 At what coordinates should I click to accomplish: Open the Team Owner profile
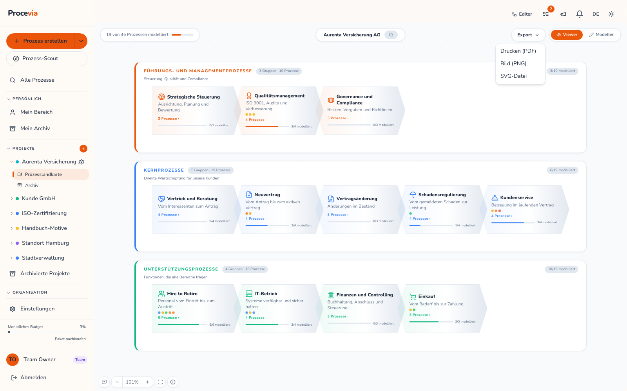tap(47, 360)
